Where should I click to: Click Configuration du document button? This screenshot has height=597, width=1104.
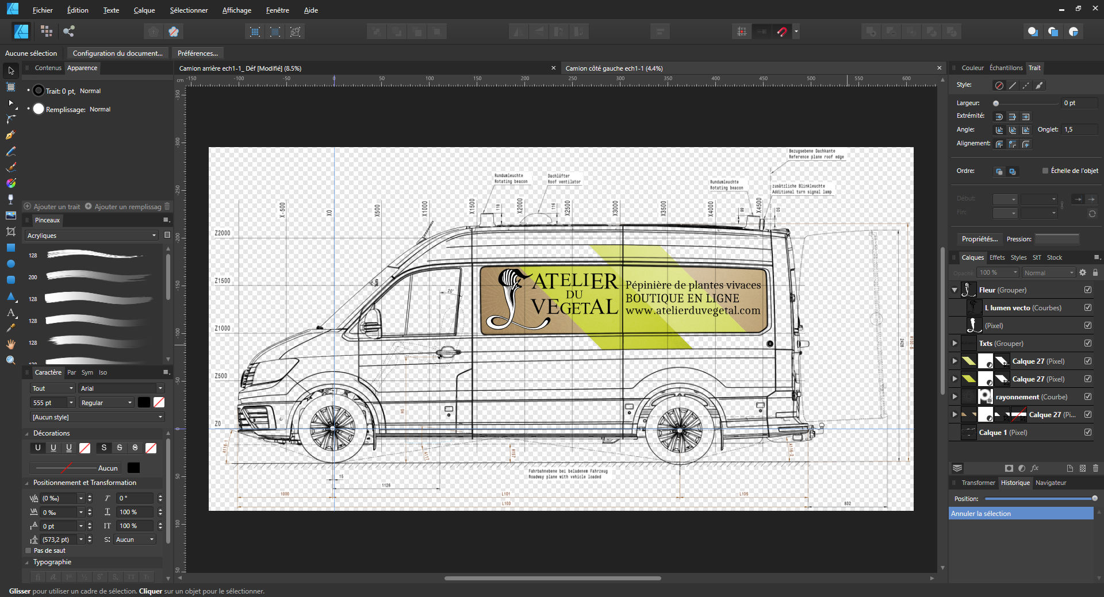point(117,53)
